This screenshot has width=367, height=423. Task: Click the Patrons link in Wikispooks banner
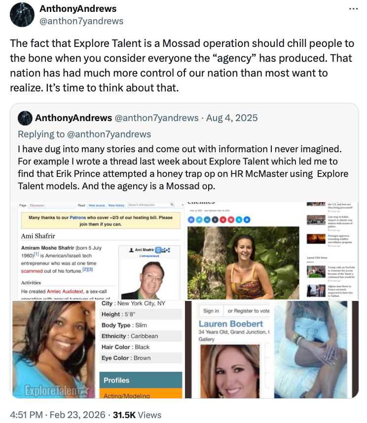click(x=77, y=217)
